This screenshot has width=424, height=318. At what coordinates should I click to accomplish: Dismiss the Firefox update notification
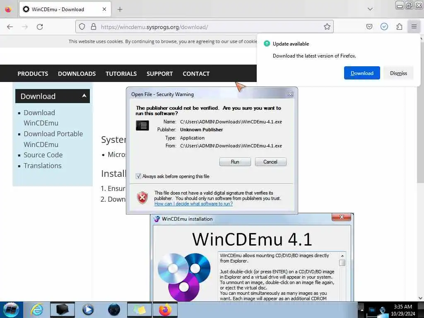pyautogui.click(x=398, y=73)
